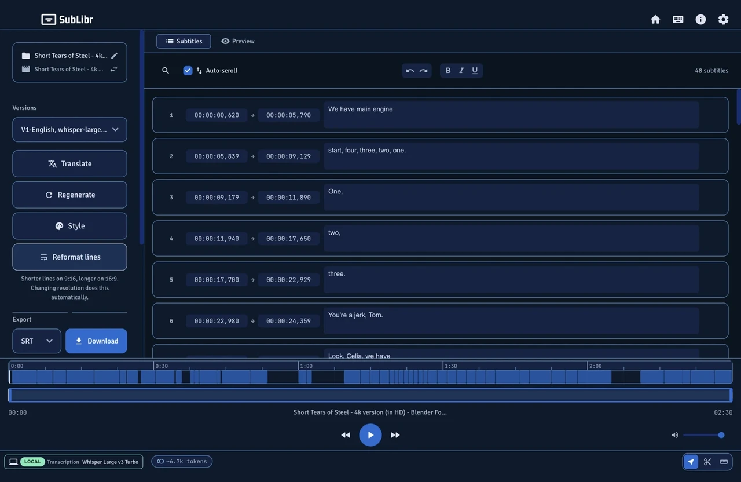Click the '48 subtitles' count text
The width and height of the screenshot is (741, 482).
[711, 71]
